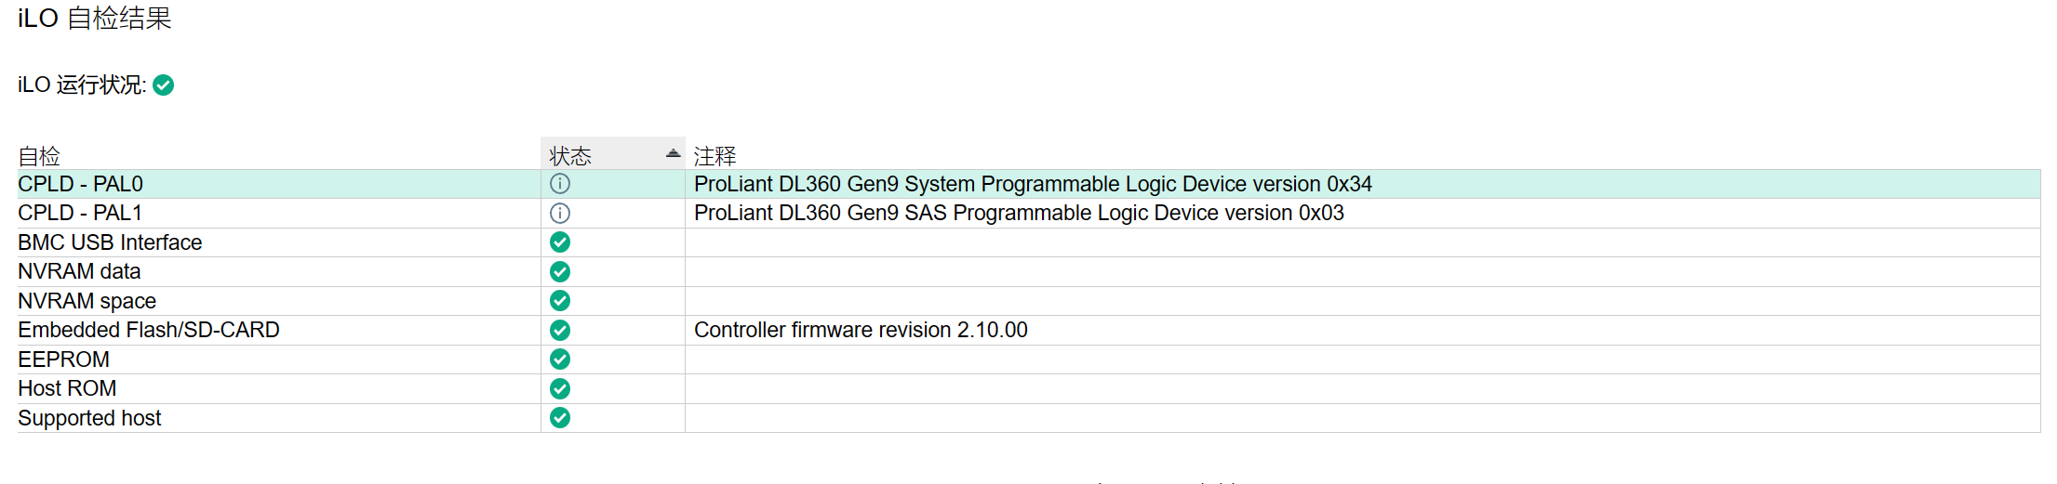This screenshot has width=2057, height=484.
Task: Click the CPLD - PAL1 info status icon
Action: click(x=560, y=214)
